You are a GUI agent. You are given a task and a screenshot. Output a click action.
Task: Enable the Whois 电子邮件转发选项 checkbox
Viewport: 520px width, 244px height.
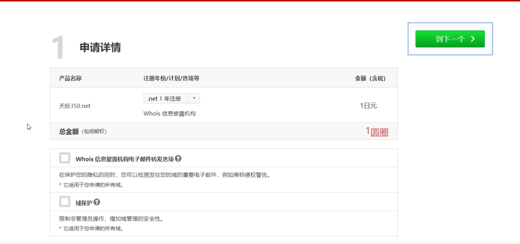click(65, 158)
